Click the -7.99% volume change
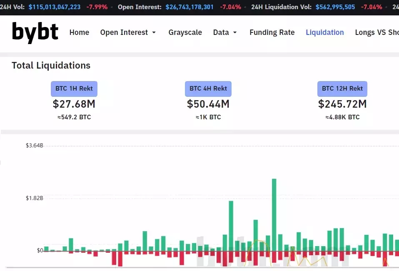This screenshot has height=271, width=399. [x=97, y=7]
